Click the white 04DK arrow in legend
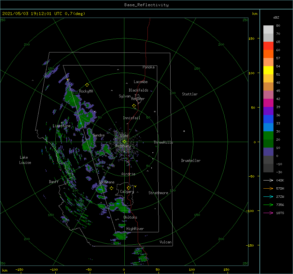293x274 pixels. pyautogui.click(x=268, y=180)
